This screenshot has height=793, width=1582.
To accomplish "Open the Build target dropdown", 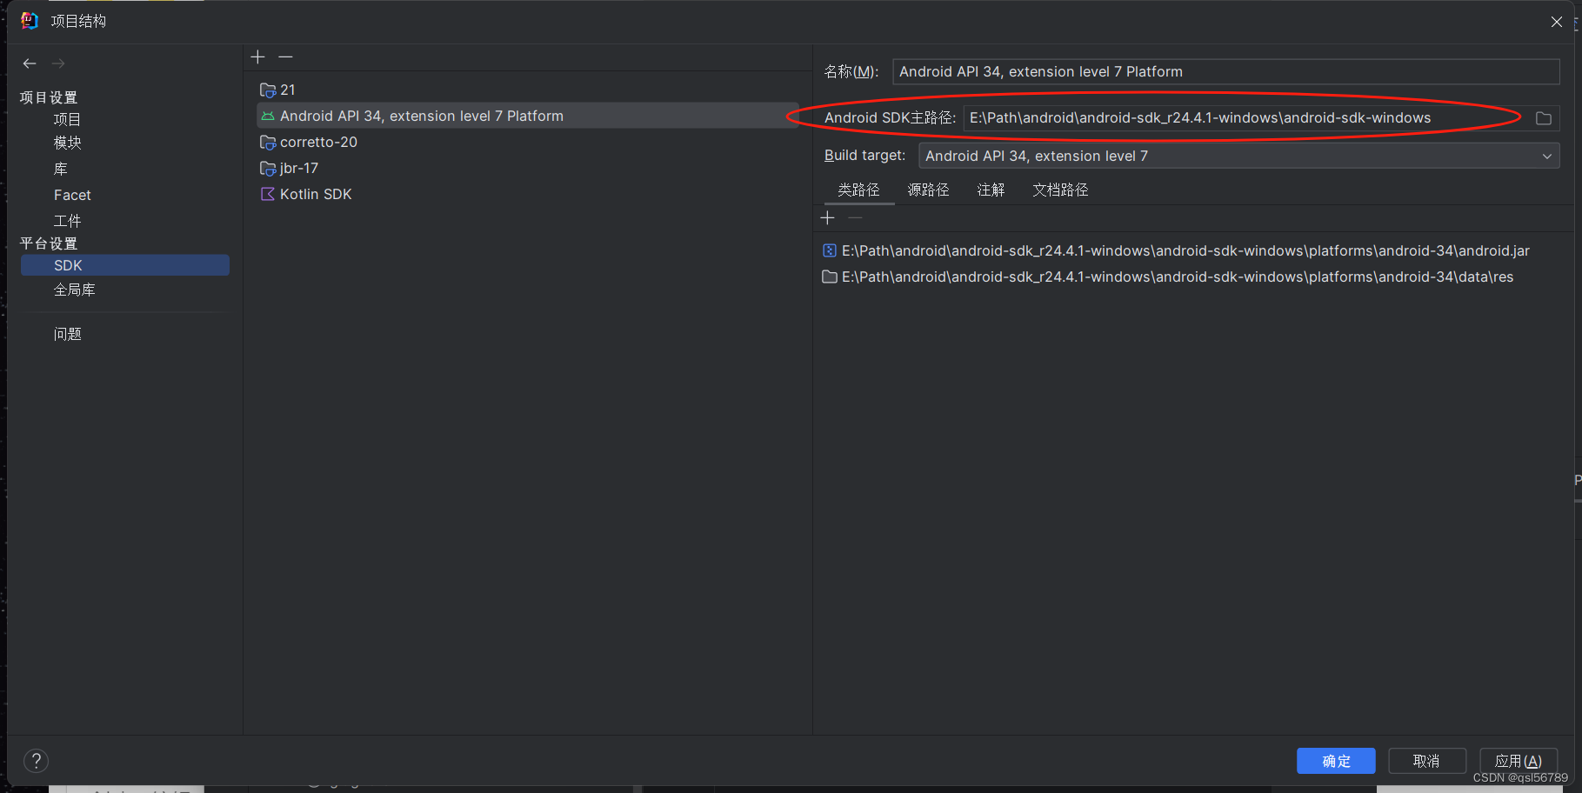I will 1547,156.
